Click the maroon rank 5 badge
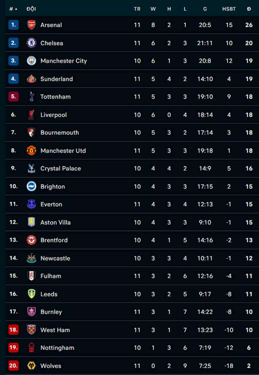This screenshot has height=375, width=259. [x=13, y=97]
